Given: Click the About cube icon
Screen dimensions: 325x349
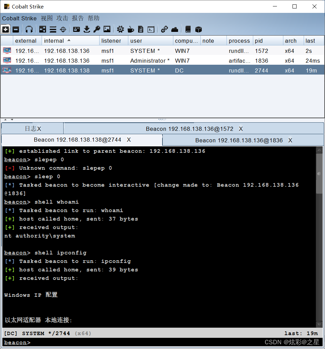Looking at the screenshot, I should [198, 29].
